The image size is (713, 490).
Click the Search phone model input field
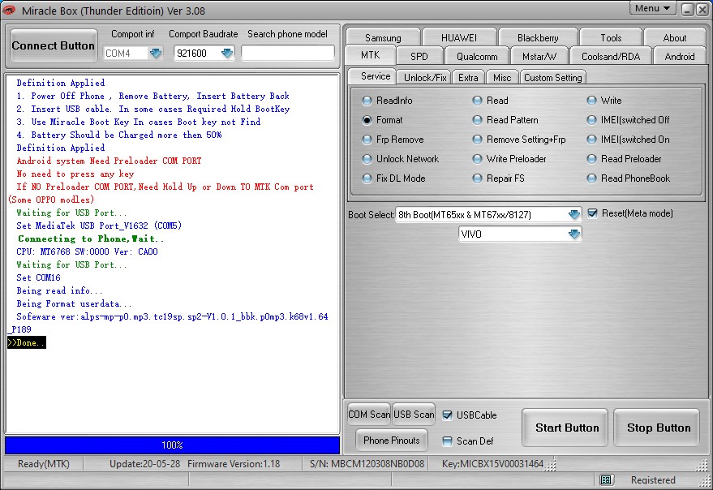pyautogui.click(x=288, y=54)
